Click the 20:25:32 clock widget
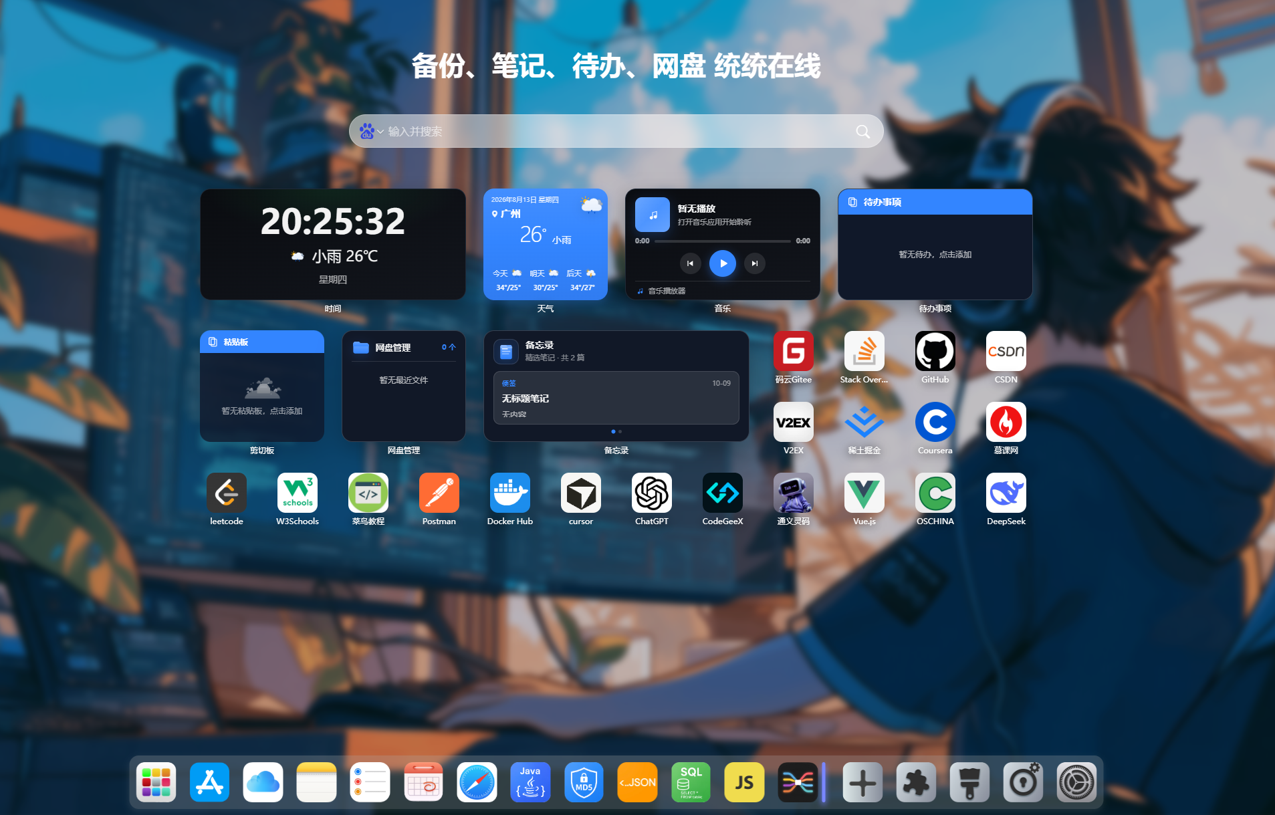 point(333,244)
